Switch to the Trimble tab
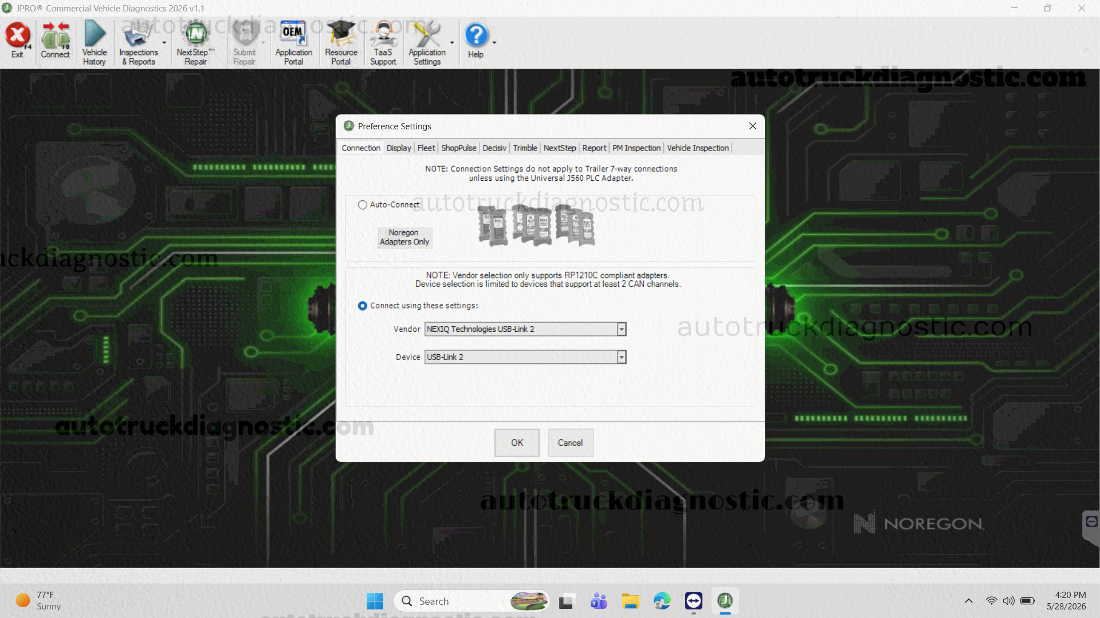This screenshot has height=618, width=1100. [x=525, y=148]
